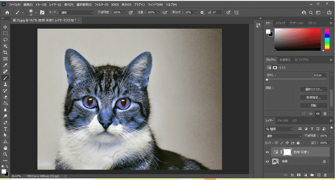The height and width of the screenshot is (180, 335).
Task: Select the Zoom tool in toolbar
Action: click(5, 154)
